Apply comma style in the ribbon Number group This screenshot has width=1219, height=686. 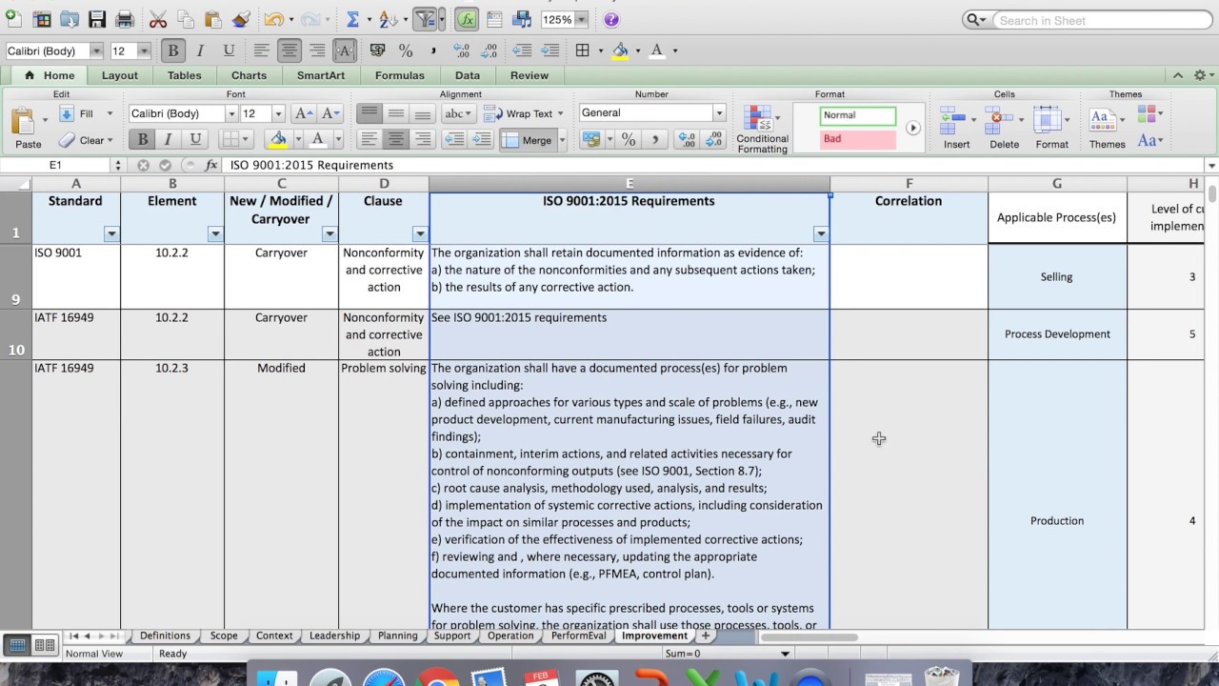pyautogui.click(x=654, y=139)
